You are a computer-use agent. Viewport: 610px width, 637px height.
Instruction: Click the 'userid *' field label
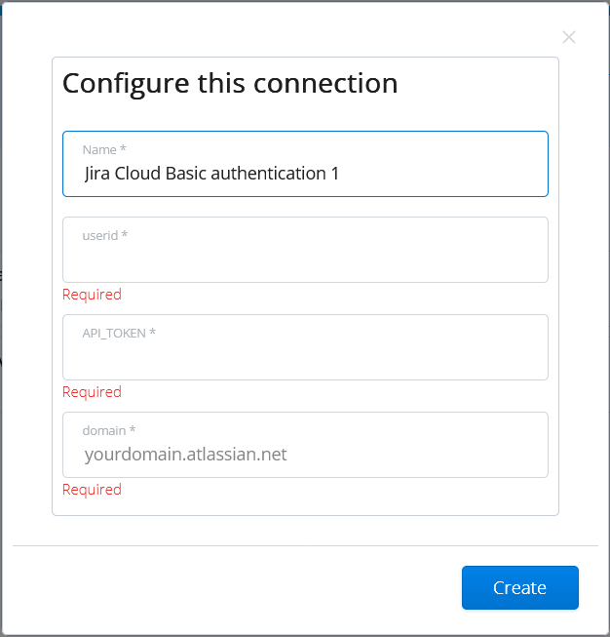pos(104,236)
